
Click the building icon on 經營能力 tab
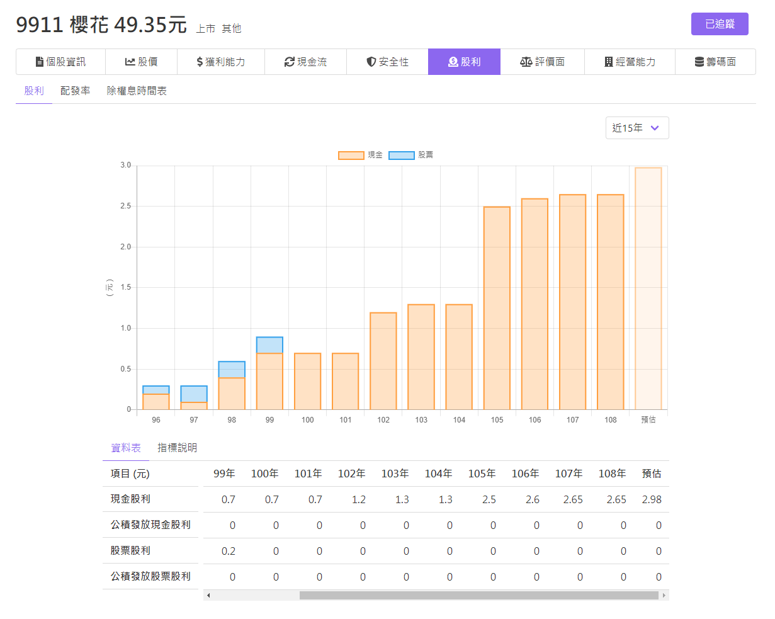609,62
